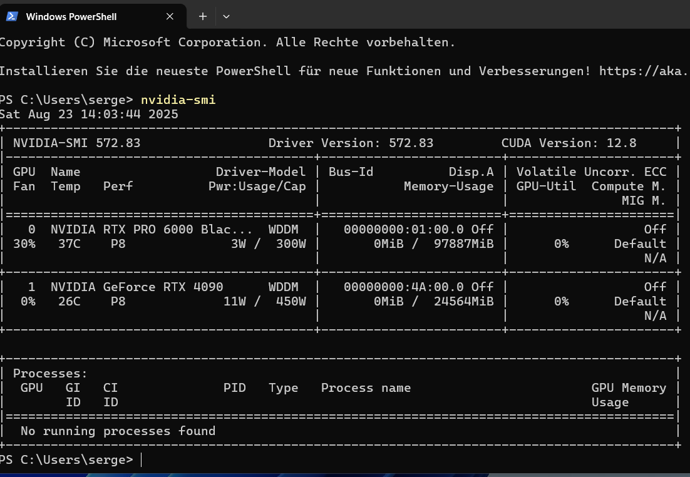The width and height of the screenshot is (690, 477).
Task: Click the WDDM value in RTX PRO 6000 row
Action: tap(284, 229)
